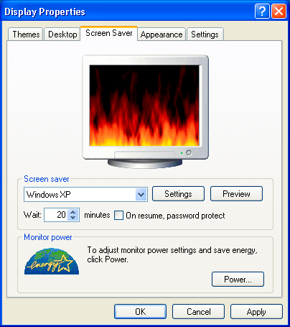Increase wait minutes with the up arrow

pyautogui.click(x=73, y=212)
